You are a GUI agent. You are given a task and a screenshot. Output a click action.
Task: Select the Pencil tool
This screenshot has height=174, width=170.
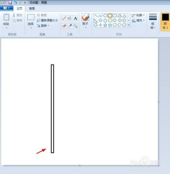click(x=64, y=18)
